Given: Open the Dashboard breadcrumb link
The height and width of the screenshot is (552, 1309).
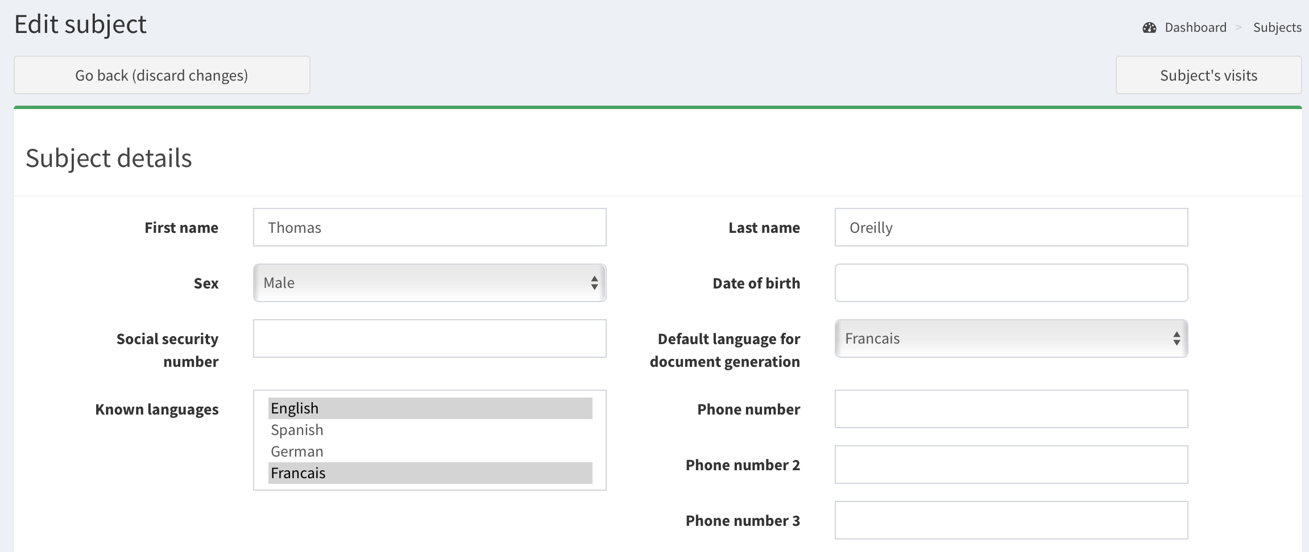Looking at the screenshot, I should pyautogui.click(x=1195, y=28).
